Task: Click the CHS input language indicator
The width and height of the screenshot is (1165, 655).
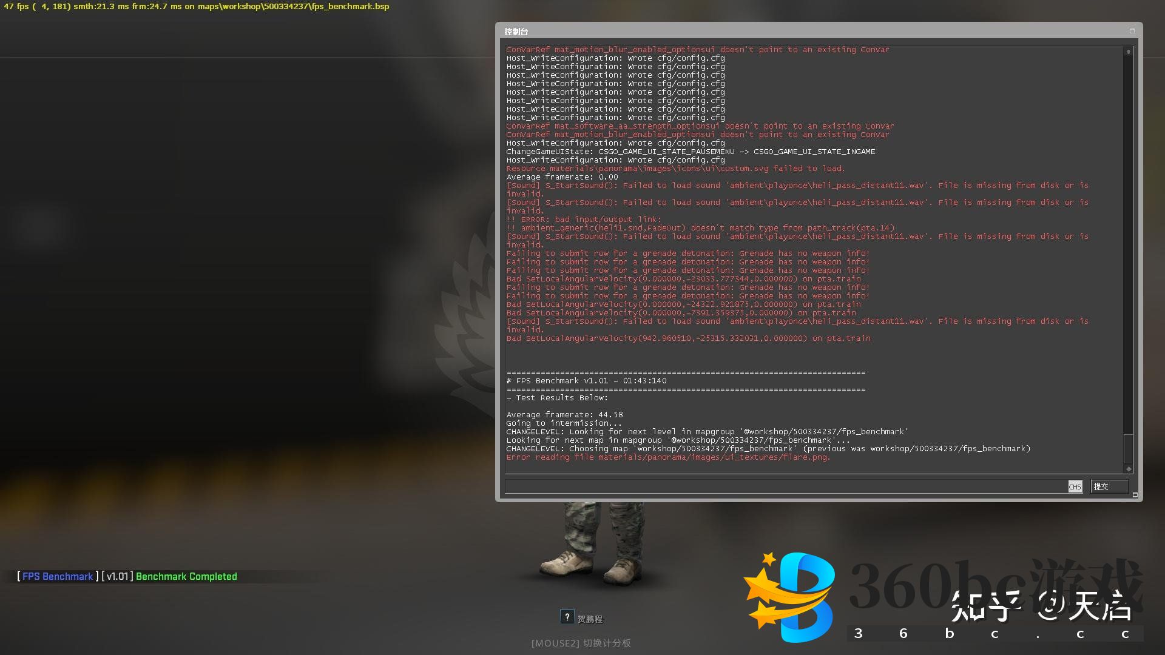Action: (1075, 486)
